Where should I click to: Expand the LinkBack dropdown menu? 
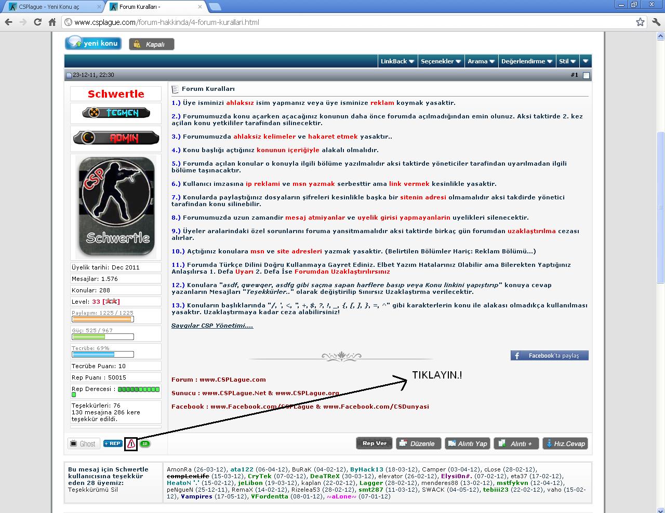coord(397,61)
